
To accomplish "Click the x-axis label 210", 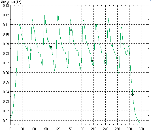I will tap(93, 129).
